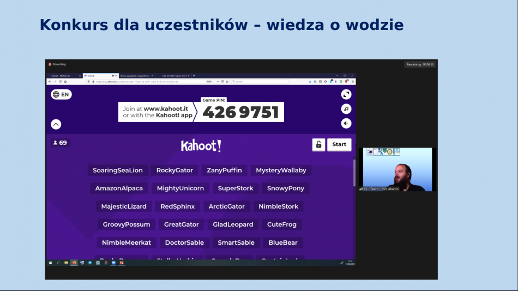Click player name BlueBear

pyautogui.click(x=283, y=243)
